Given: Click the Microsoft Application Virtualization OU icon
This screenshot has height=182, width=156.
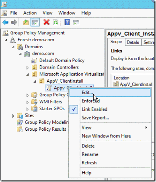Looking at the screenshot, I should pyautogui.click(x=34, y=74).
